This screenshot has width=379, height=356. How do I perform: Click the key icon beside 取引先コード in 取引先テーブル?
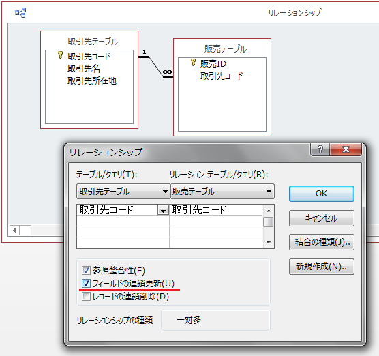tap(60, 55)
